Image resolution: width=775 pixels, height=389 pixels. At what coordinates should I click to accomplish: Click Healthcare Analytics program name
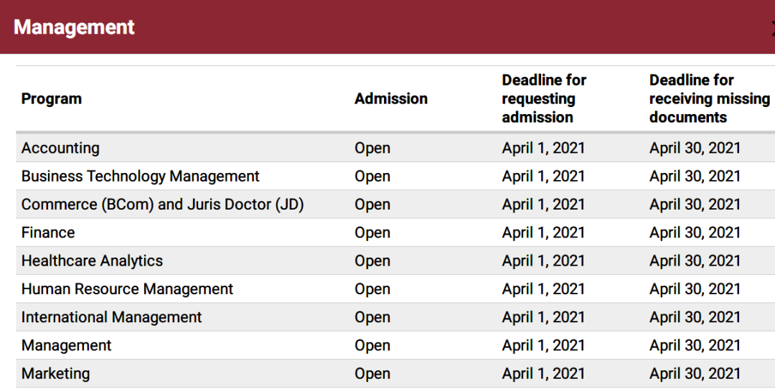coord(92,261)
